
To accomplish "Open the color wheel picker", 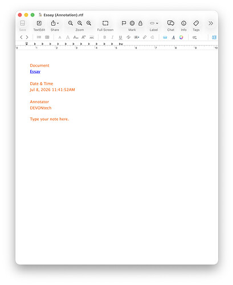I will [181, 37].
